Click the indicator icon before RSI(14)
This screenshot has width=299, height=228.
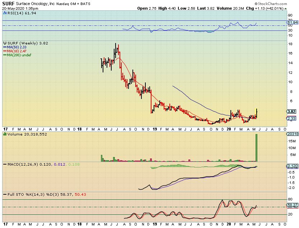pos(5,13)
